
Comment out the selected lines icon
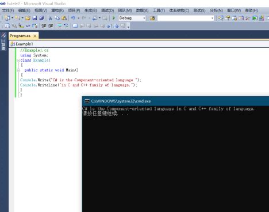[59, 26]
